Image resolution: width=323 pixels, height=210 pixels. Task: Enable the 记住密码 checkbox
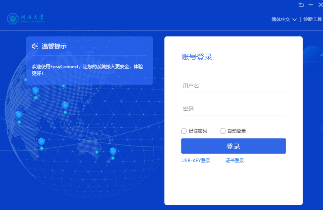184,131
